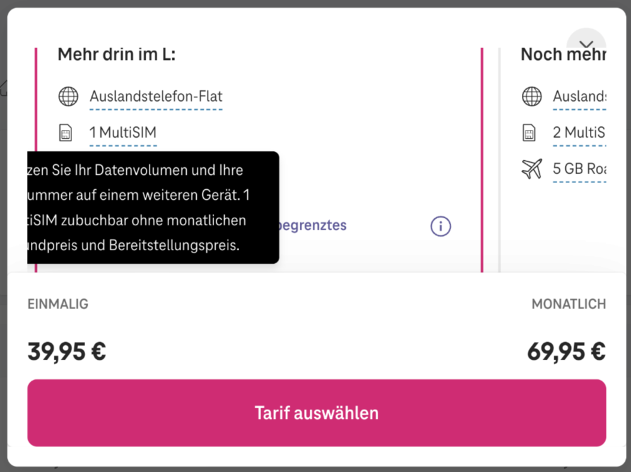The image size is (631, 472).
Task: Dismiss the black MultiSIM tooltip overlay
Action: tap(151, 208)
